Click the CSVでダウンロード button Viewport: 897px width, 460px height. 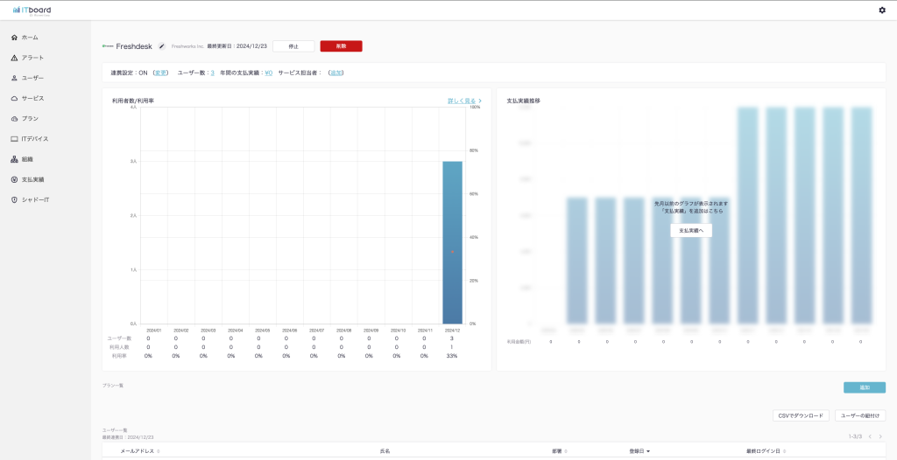click(x=800, y=415)
